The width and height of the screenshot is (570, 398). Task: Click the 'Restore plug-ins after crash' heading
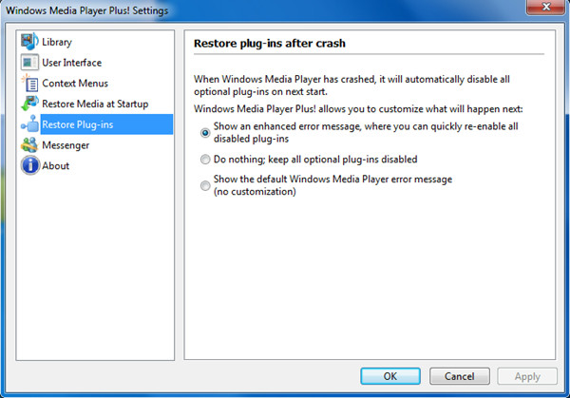(270, 44)
